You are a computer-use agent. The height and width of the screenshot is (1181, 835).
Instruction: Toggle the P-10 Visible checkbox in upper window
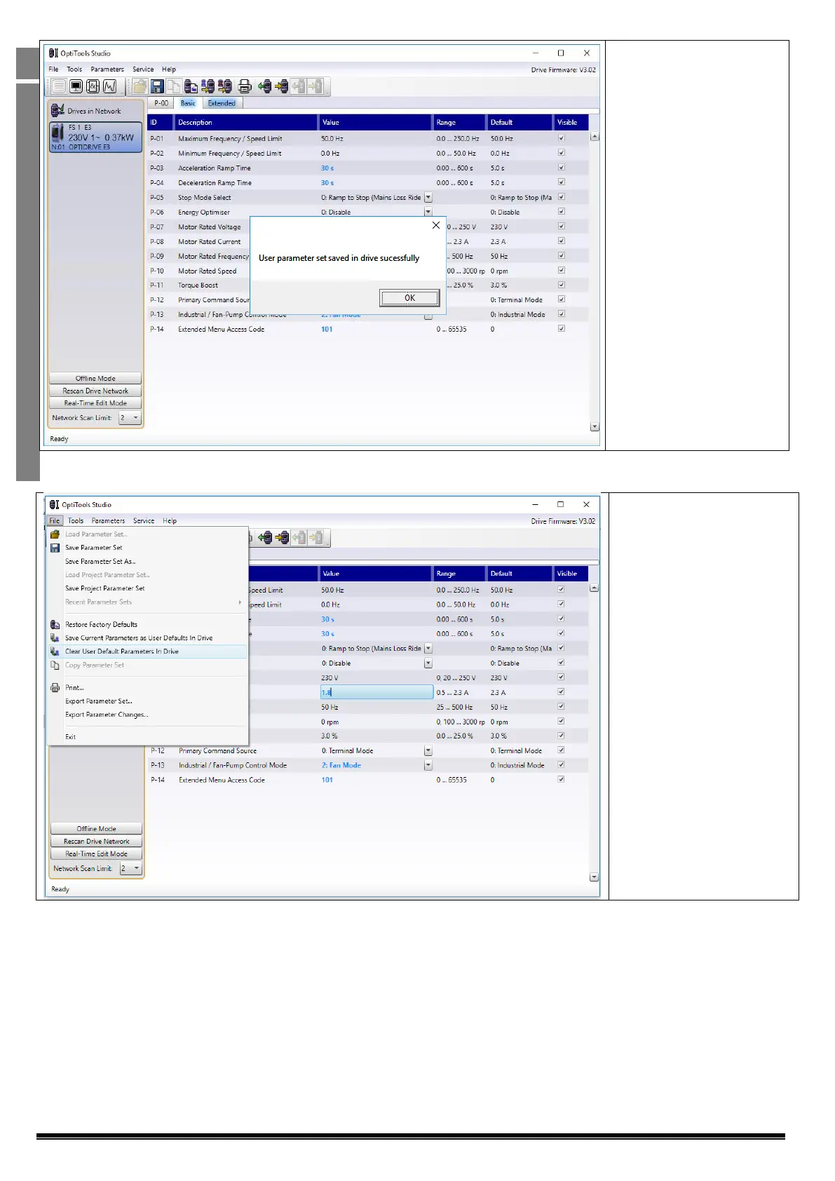(x=561, y=270)
